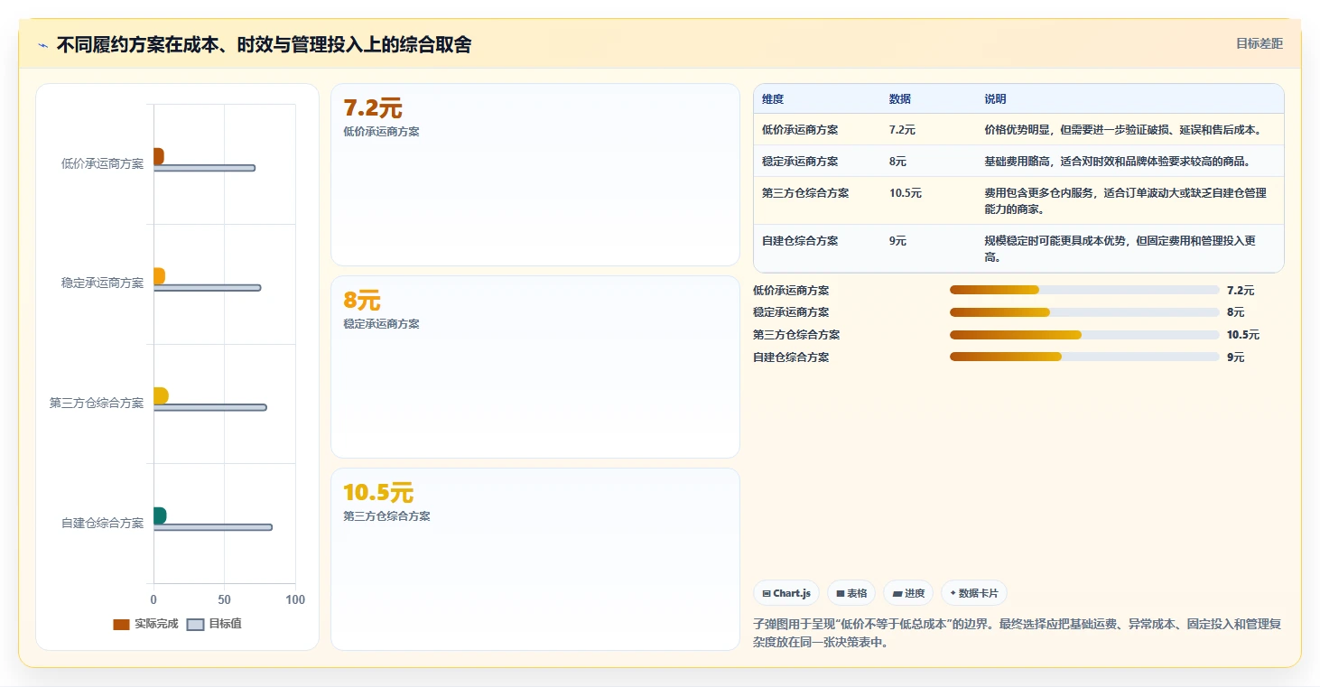
Task: Click the 稳定承运商方案 target bar in chart
Action: coord(207,288)
